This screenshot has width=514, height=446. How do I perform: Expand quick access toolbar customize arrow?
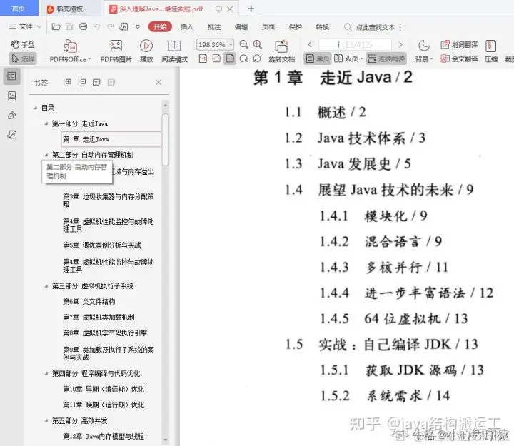138,27
